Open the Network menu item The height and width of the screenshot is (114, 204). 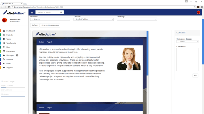[x=10, y=59]
